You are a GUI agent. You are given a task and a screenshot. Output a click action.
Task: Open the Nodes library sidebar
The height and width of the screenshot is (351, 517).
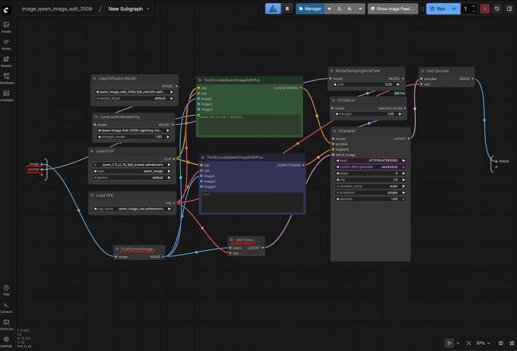pyautogui.click(x=6, y=45)
